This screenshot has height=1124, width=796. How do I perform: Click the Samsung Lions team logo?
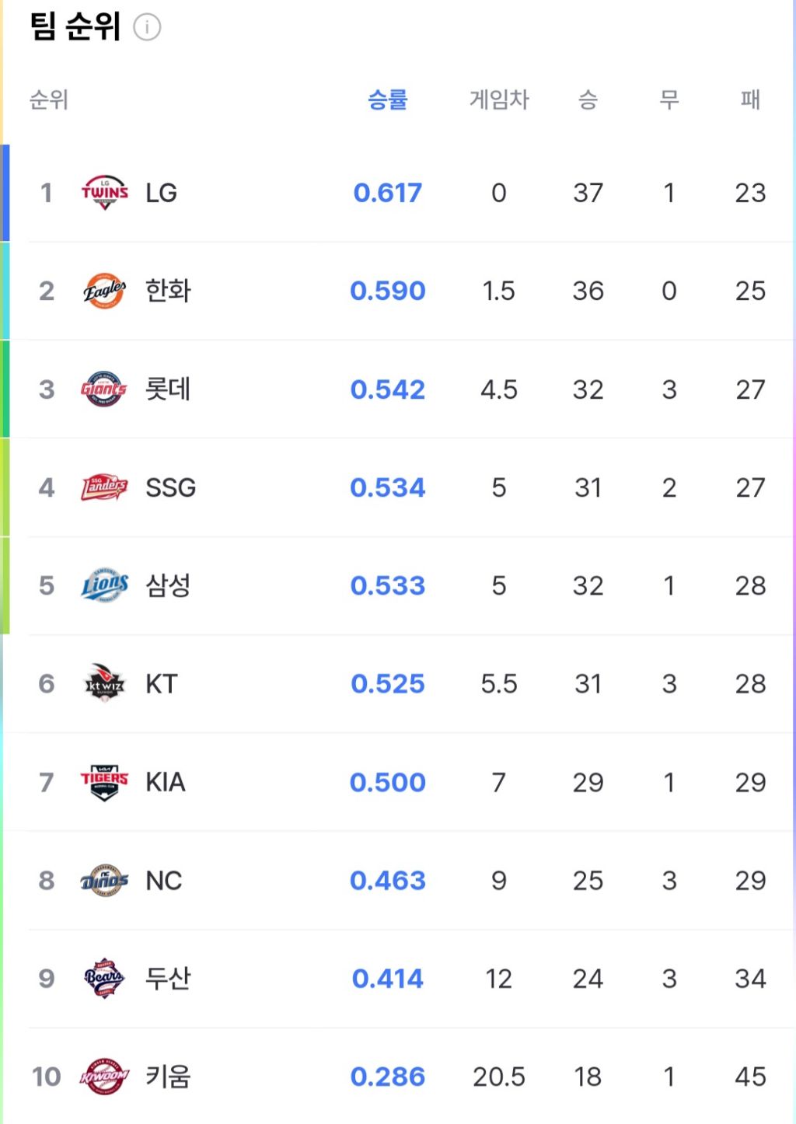coord(104,585)
